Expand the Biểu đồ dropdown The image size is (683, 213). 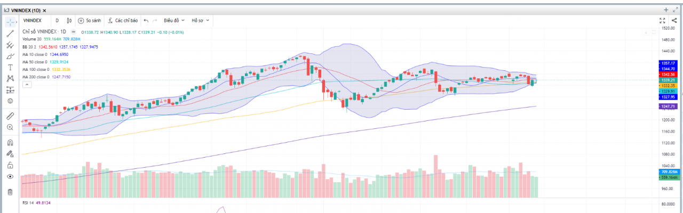click(174, 20)
